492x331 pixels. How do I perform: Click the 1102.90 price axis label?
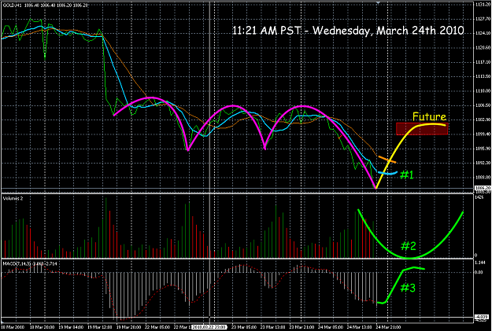pos(483,120)
